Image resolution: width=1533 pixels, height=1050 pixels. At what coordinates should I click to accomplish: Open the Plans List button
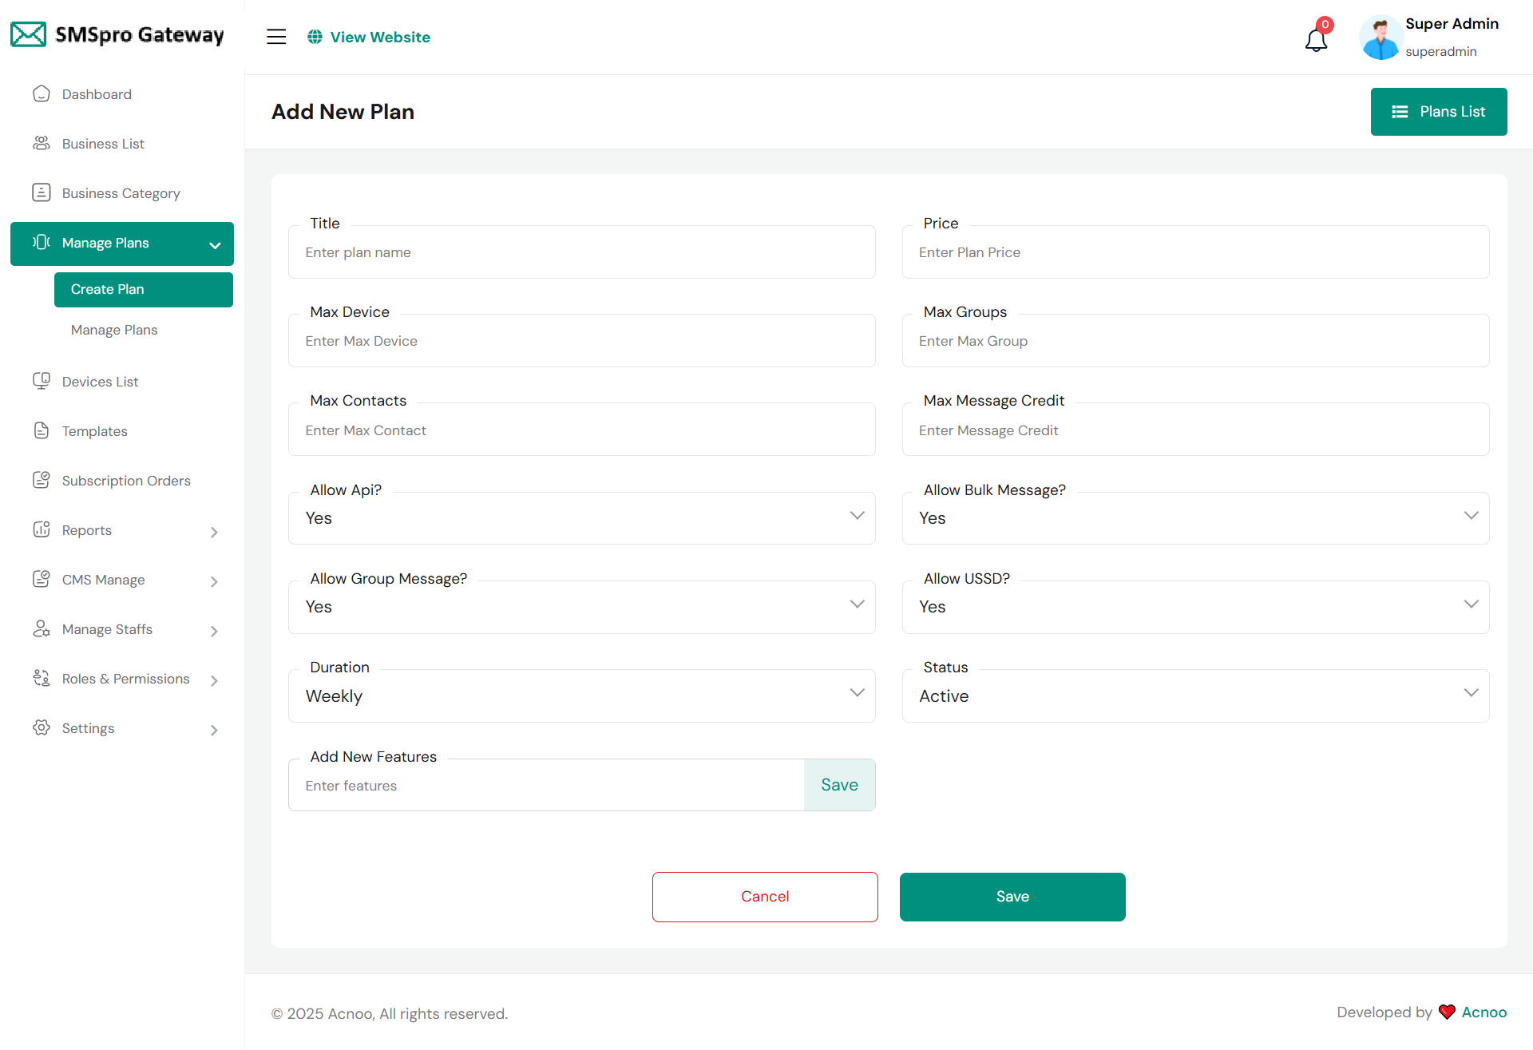point(1438,112)
